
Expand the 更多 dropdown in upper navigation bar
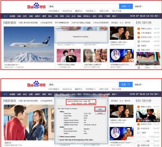115,16
